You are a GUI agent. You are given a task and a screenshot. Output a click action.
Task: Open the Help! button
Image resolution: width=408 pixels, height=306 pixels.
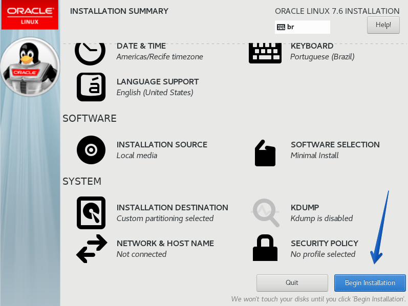383,25
